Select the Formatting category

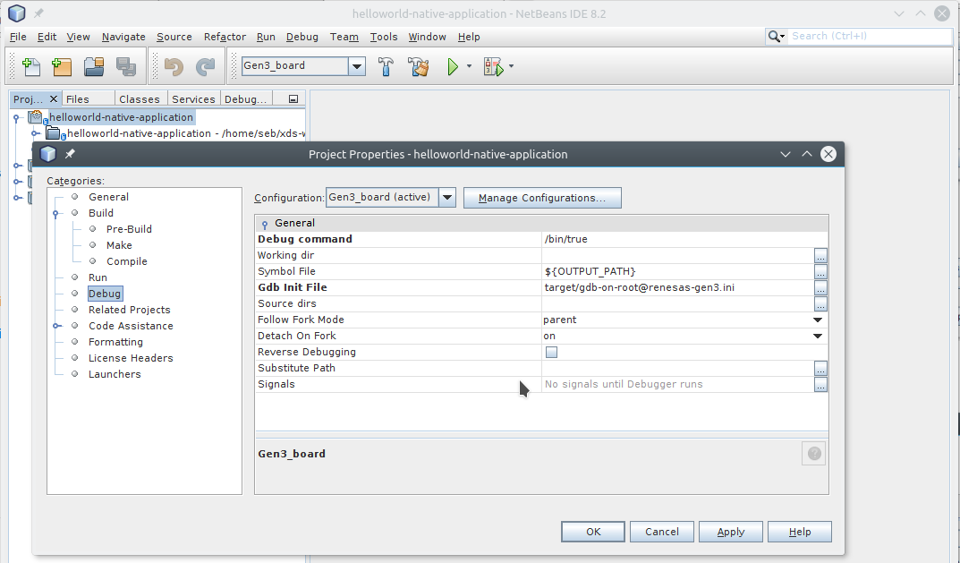tap(115, 342)
